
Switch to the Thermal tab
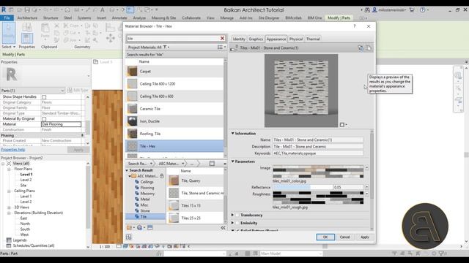click(x=313, y=39)
